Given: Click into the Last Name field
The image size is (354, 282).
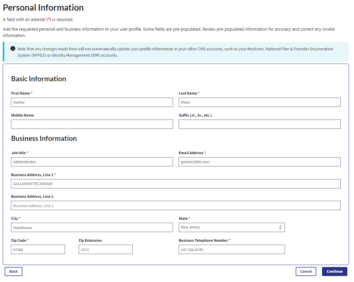Looking at the screenshot, I should (x=259, y=102).
